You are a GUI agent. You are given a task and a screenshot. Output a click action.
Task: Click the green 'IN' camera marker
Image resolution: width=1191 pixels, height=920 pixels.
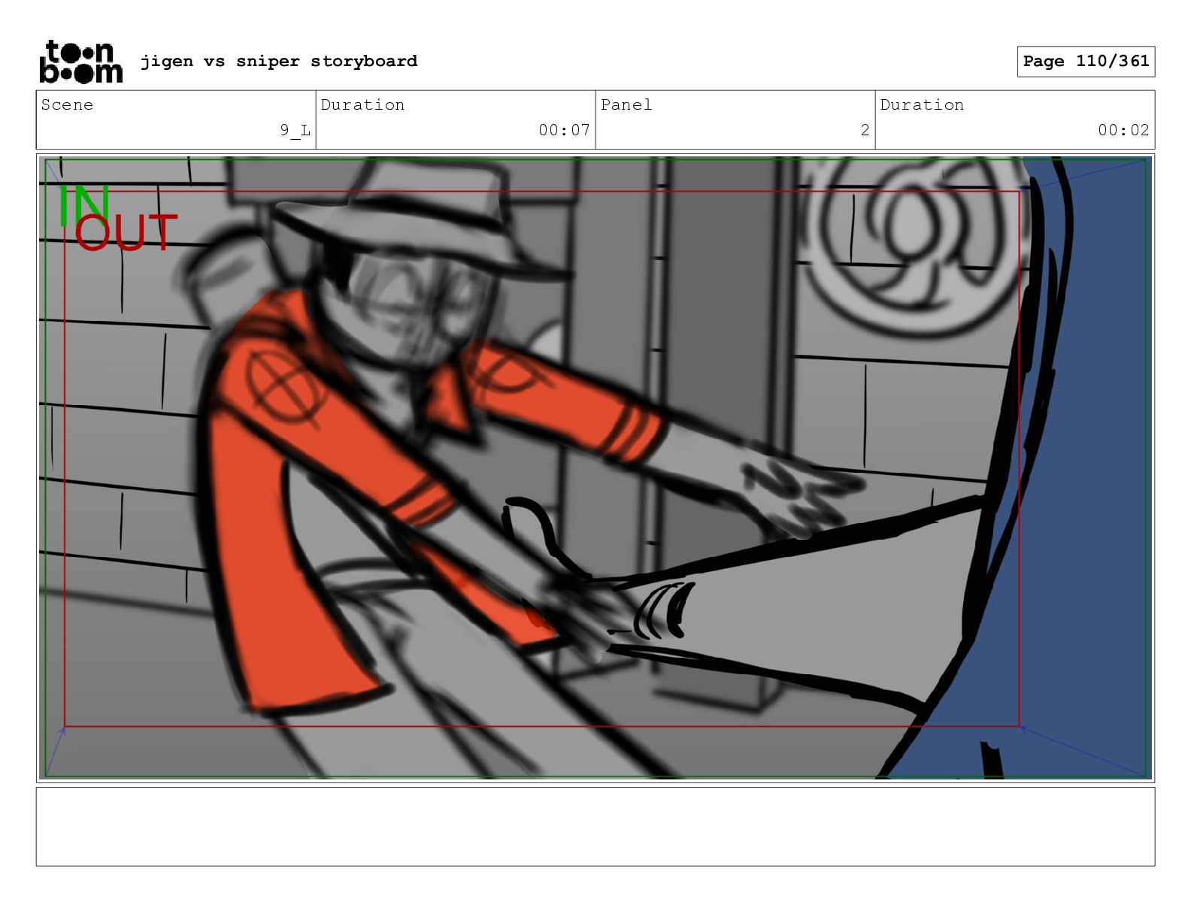coord(84,205)
